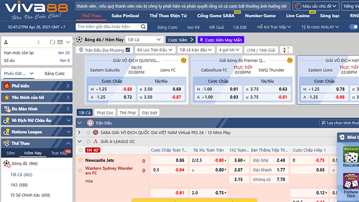Screen dimensions: 359x202
Task: Click the balance refresh icon
Action: [x=52, y=42]
